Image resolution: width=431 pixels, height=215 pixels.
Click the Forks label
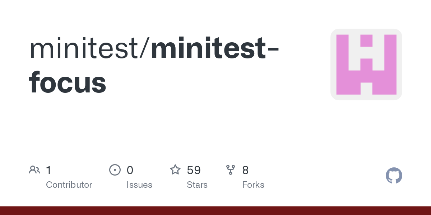(x=253, y=185)
